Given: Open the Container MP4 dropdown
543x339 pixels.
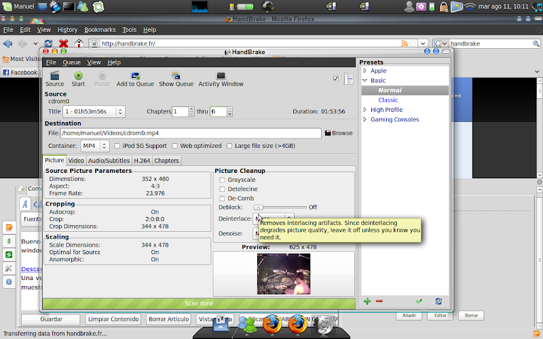Looking at the screenshot, I should 95,146.
